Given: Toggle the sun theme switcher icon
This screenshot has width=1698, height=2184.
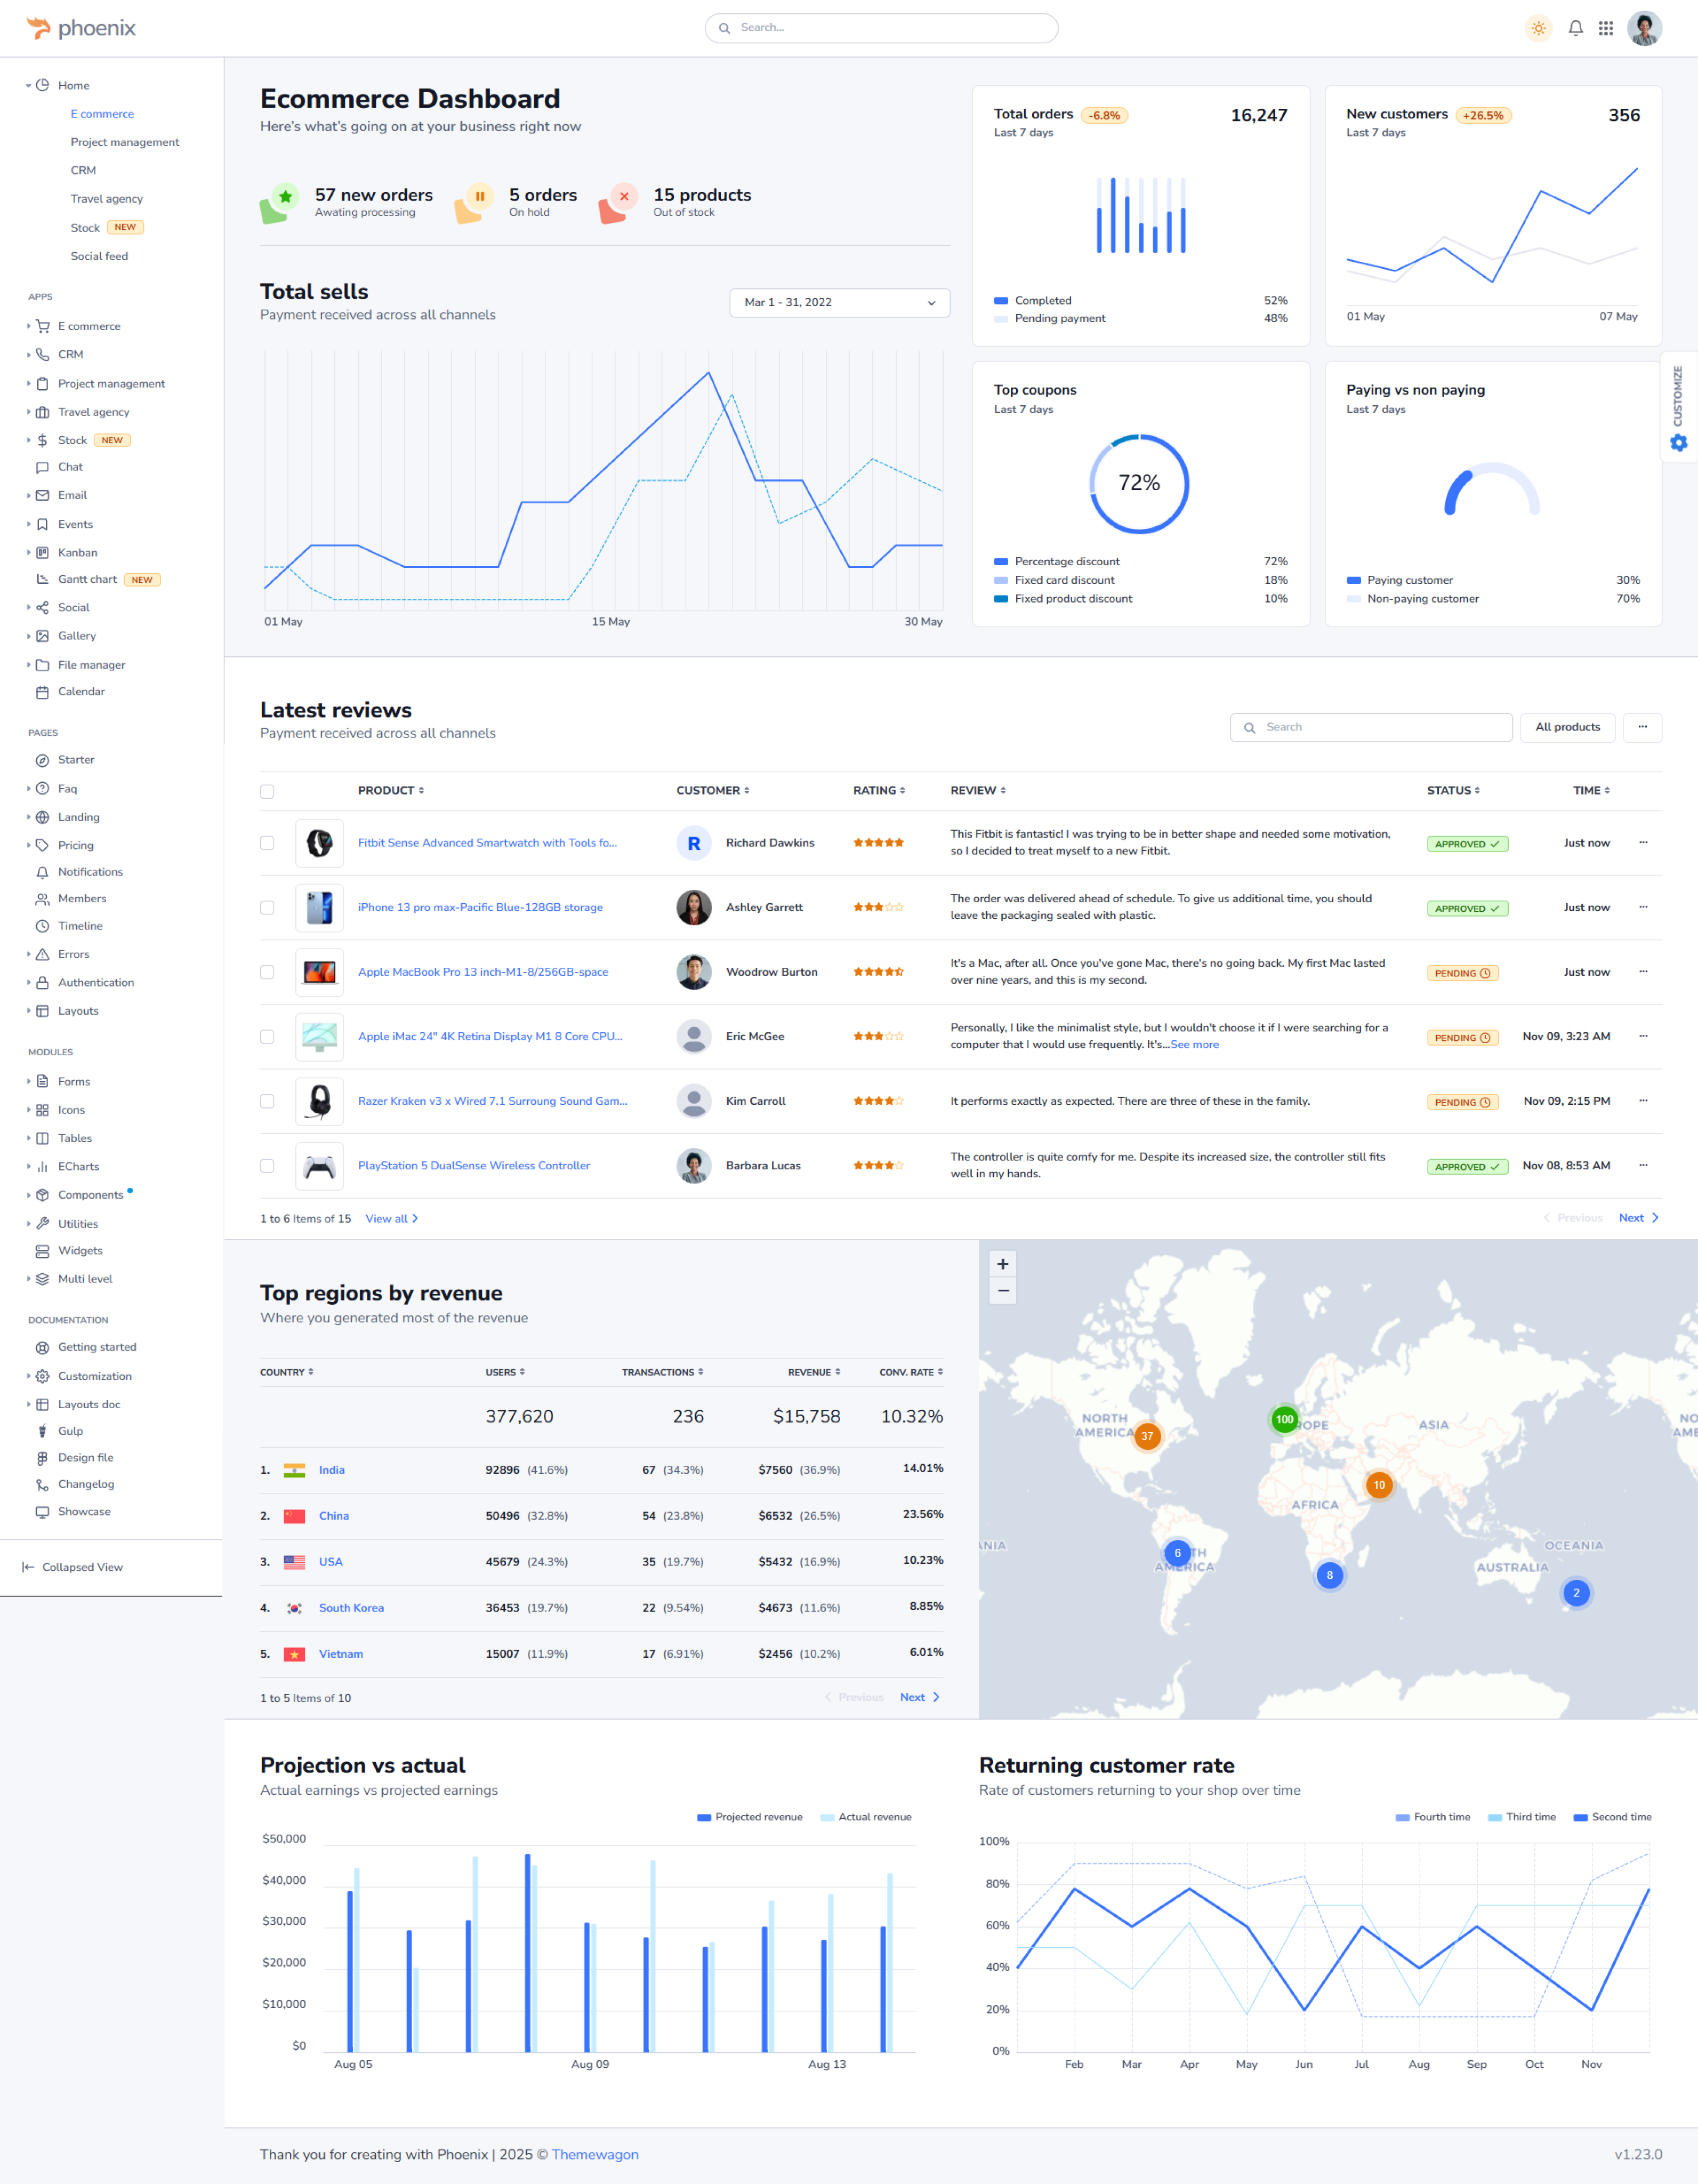Looking at the screenshot, I should pyautogui.click(x=1538, y=28).
